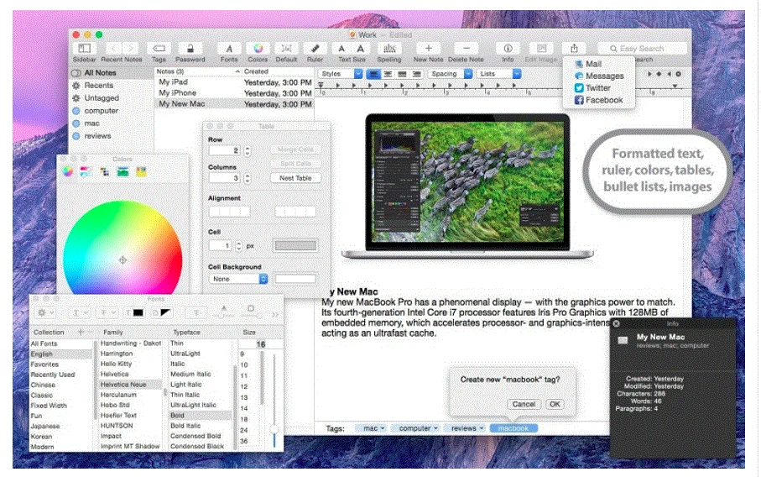This screenshot has height=477, width=761.
Task: Justify text alignment in format bar
Action: click(402, 74)
